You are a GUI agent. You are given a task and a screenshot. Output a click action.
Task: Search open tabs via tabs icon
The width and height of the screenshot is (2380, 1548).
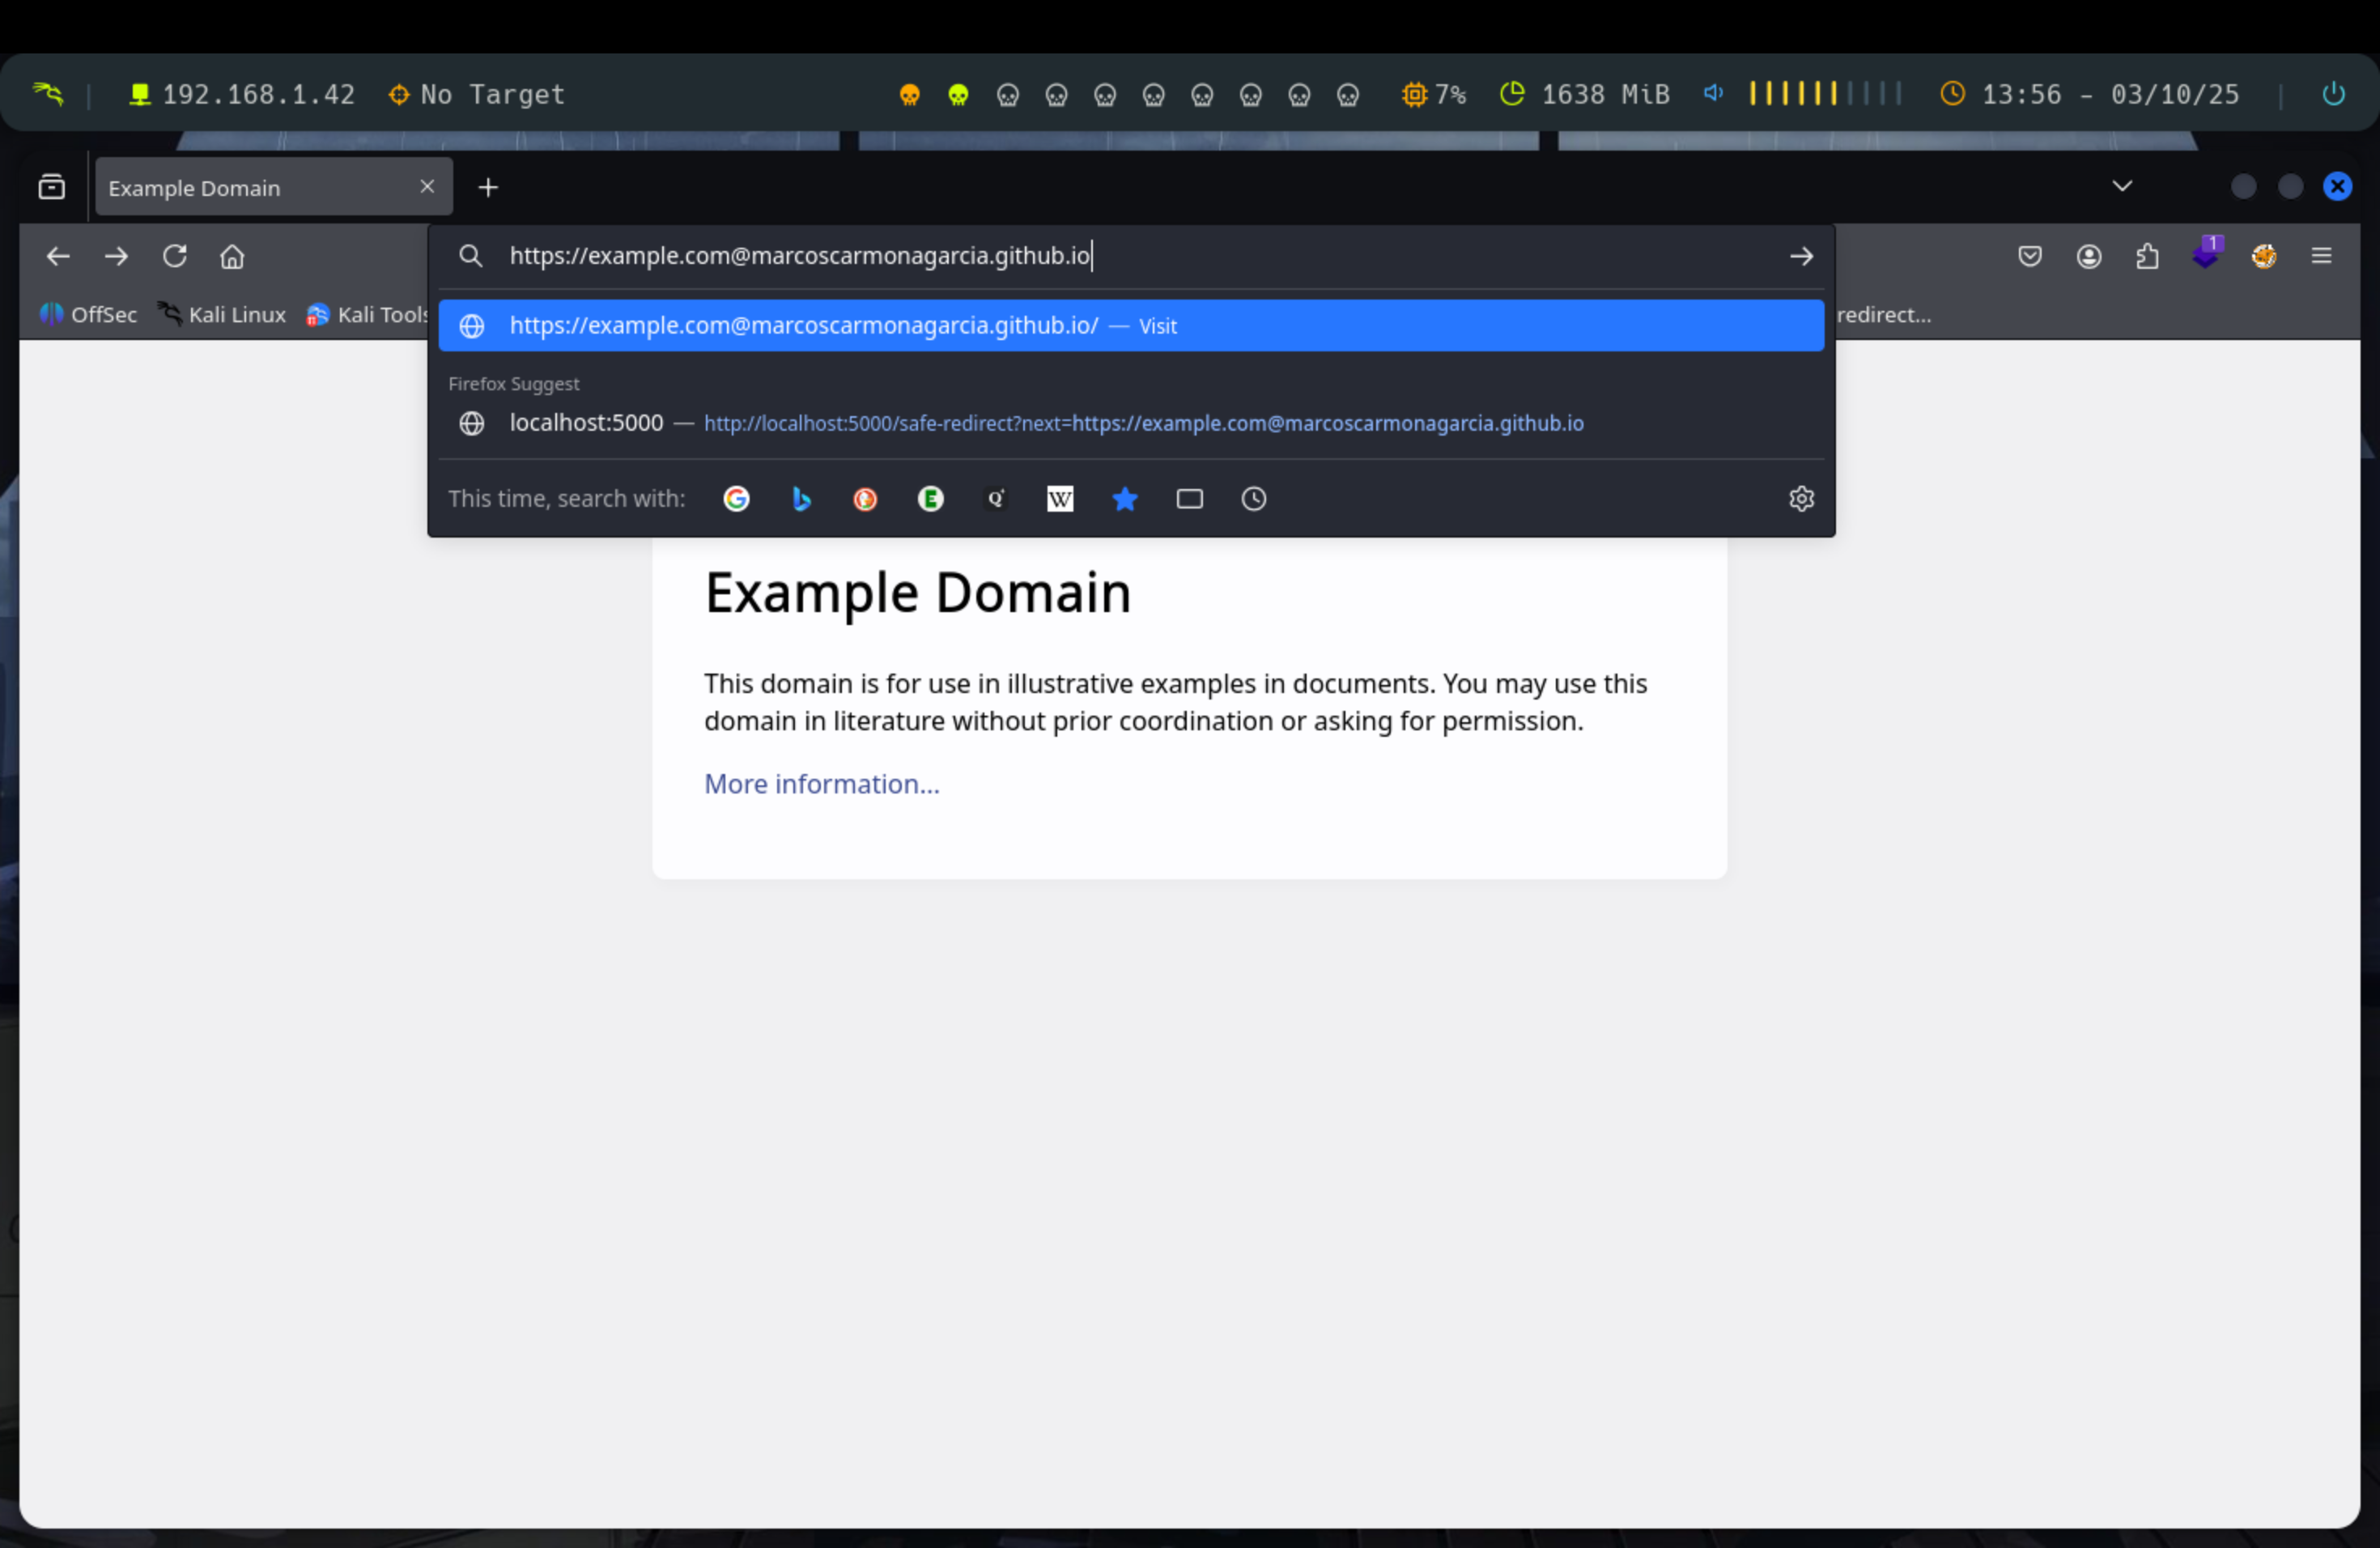tap(1189, 499)
